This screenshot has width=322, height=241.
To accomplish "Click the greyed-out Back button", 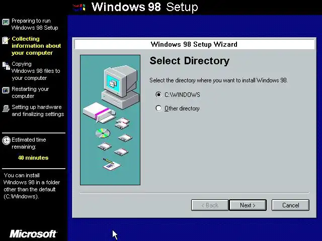I will (x=210, y=205).
